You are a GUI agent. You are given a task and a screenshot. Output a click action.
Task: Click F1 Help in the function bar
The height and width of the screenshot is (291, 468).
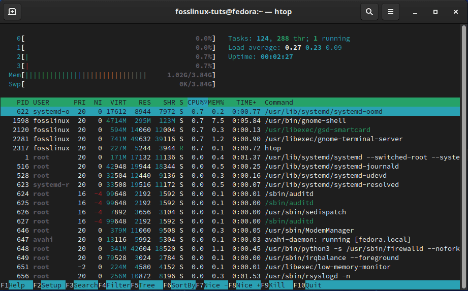(x=16, y=285)
